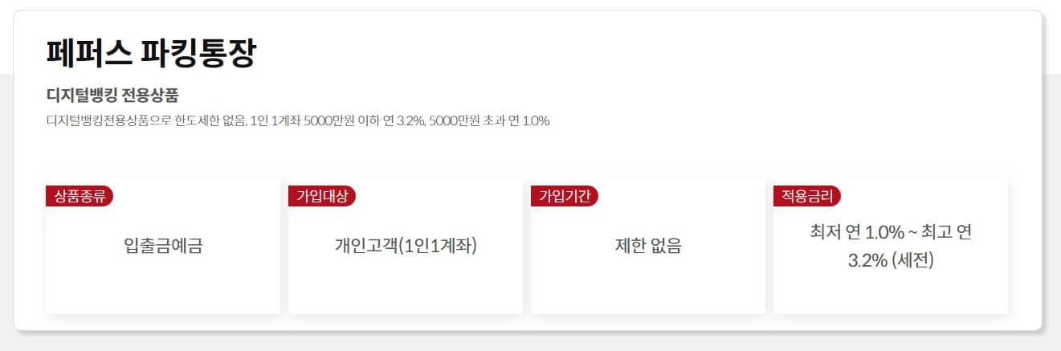This screenshot has height=351, width=1061.
Task: Select the 디지털뱅킹 전용상품 subtitle
Action: pyautogui.click(x=112, y=95)
